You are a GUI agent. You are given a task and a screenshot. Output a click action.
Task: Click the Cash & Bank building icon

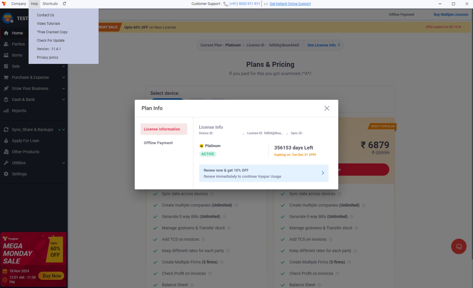(6, 99)
